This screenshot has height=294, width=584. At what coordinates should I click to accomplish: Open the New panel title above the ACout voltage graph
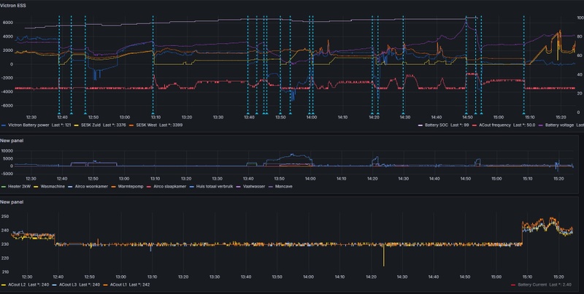[12, 201]
